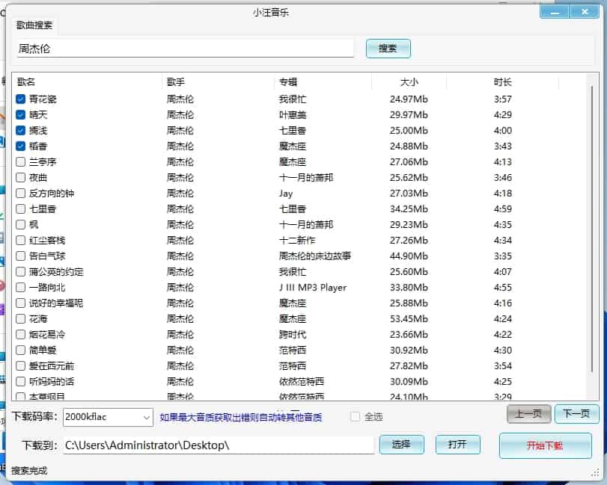Go to previous page with 上一页
The image size is (607, 485).
[529, 414]
